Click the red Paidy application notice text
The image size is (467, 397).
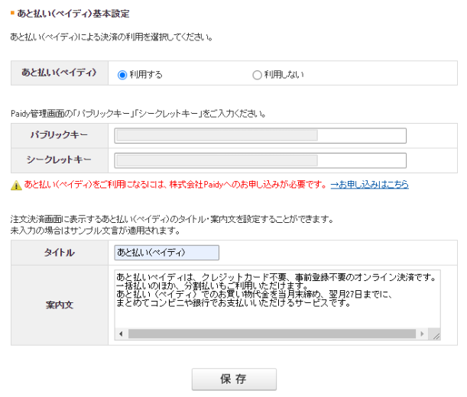pyautogui.click(x=176, y=185)
